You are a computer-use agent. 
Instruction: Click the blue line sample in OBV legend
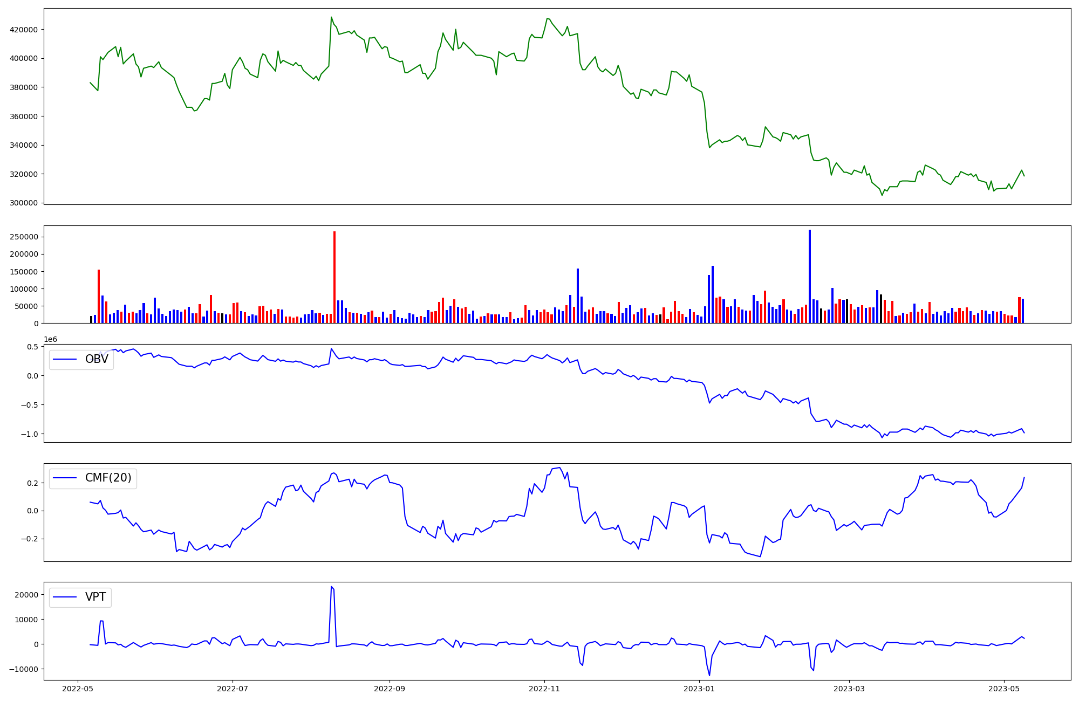(65, 360)
